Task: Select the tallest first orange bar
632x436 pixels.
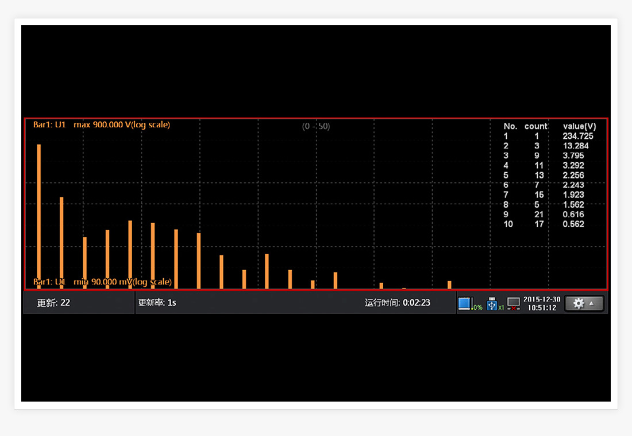Action: click(x=39, y=215)
